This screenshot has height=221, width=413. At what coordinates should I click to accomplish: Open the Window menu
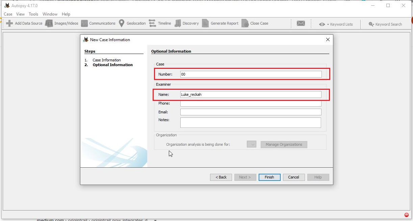50,14
